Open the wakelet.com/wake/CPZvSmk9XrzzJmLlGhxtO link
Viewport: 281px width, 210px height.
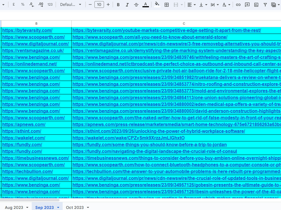pyautogui.click(x=128, y=138)
